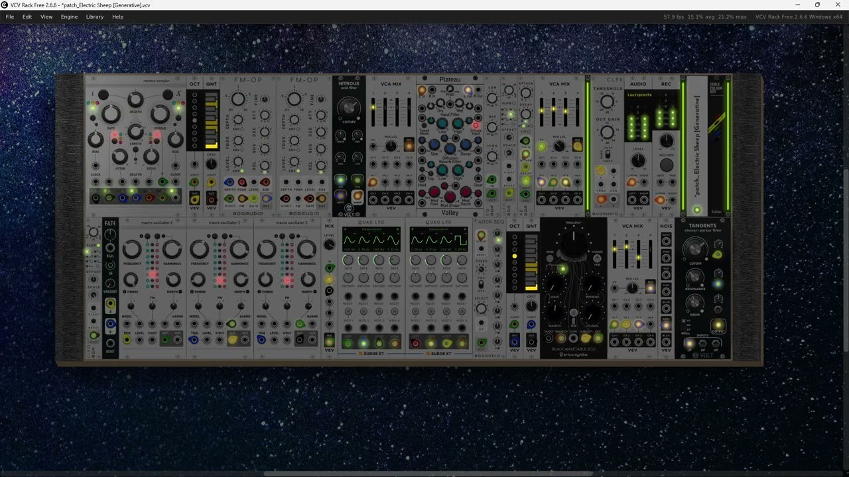Screen dimensions: 849x477
Task: Click the leftmost macro oscillator HARMONICS knob
Action: (172, 250)
